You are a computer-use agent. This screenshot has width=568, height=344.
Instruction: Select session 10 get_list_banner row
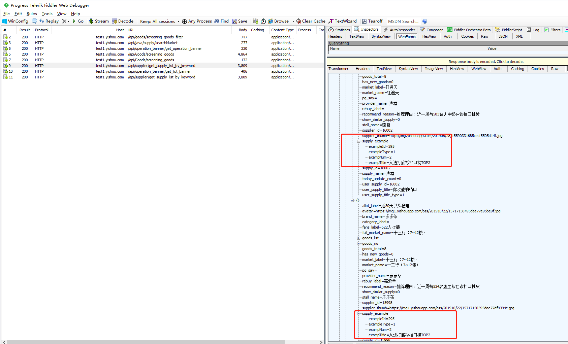pos(163,71)
